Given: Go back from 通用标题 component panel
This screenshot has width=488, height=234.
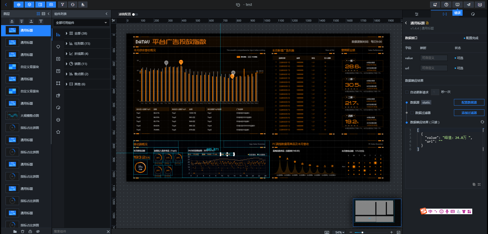Looking at the screenshot, I should click(x=406, y=23).
